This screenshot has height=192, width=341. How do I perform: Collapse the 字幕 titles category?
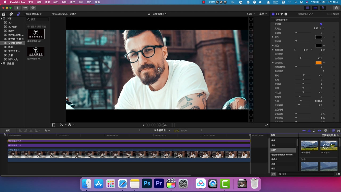(2, 19)
